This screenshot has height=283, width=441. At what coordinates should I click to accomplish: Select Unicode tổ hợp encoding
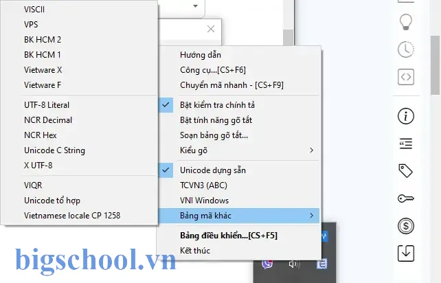pyautogui.click(x=79, y=201)
